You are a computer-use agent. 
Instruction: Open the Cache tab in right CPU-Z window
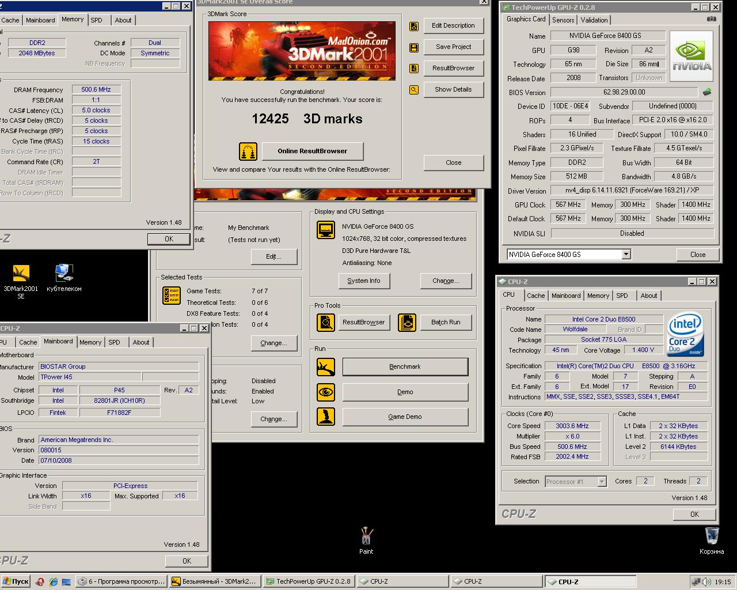click(x=535, y=296)
